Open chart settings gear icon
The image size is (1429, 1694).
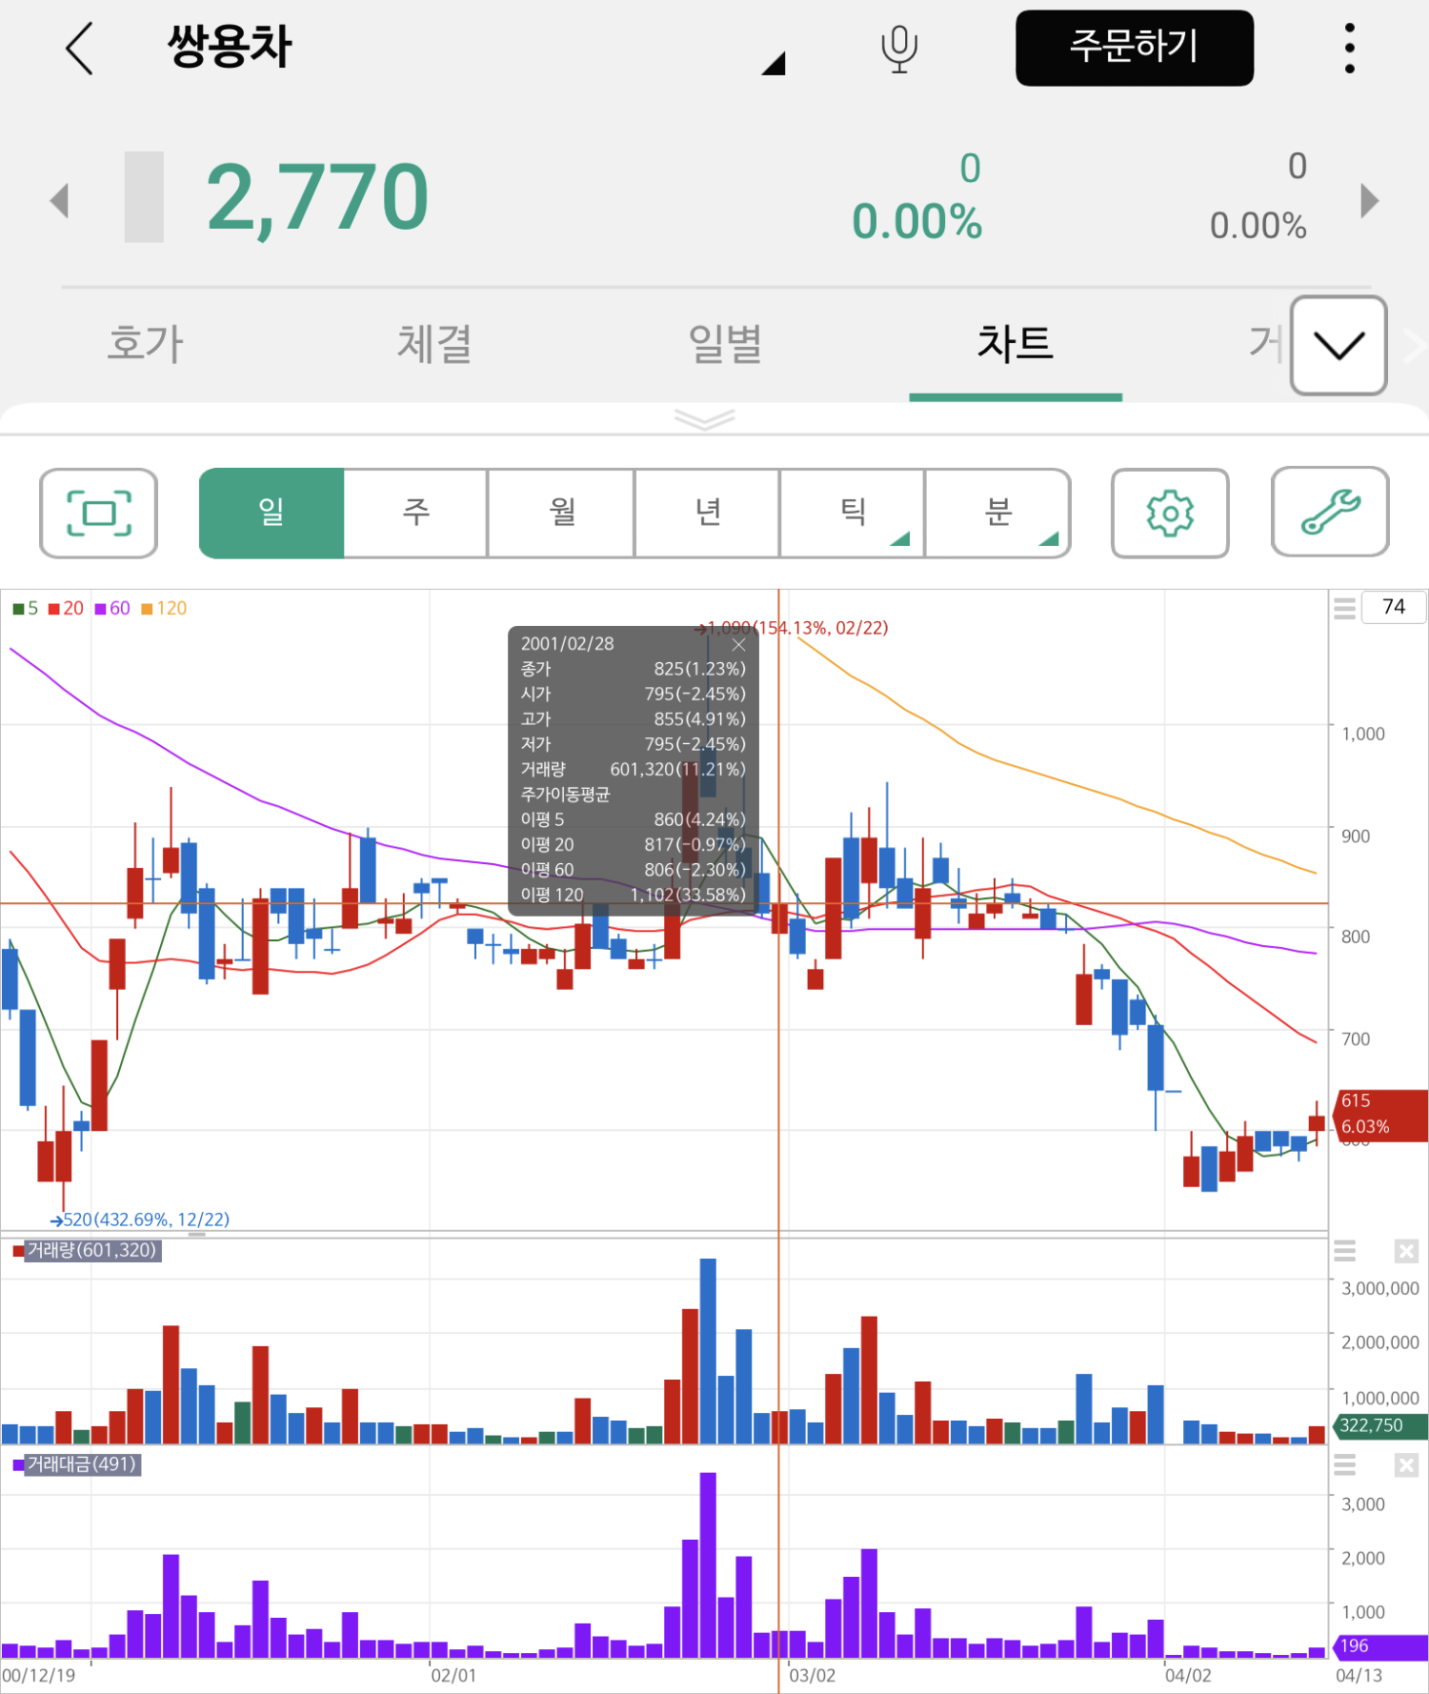[1170, 514]
